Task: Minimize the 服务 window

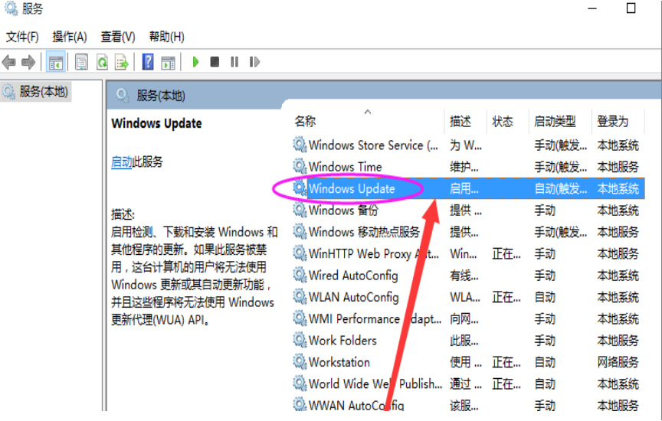Action: click(592, 8)
